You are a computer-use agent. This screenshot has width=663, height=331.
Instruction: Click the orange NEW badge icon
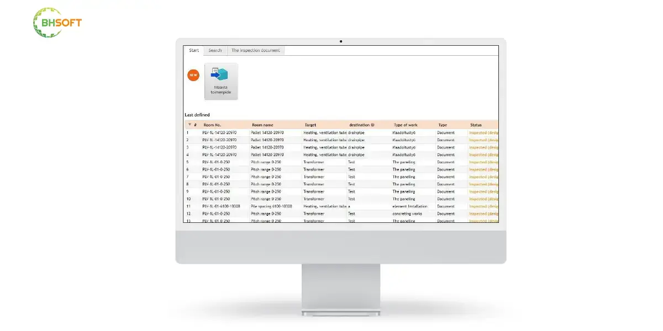coord(193,75)
